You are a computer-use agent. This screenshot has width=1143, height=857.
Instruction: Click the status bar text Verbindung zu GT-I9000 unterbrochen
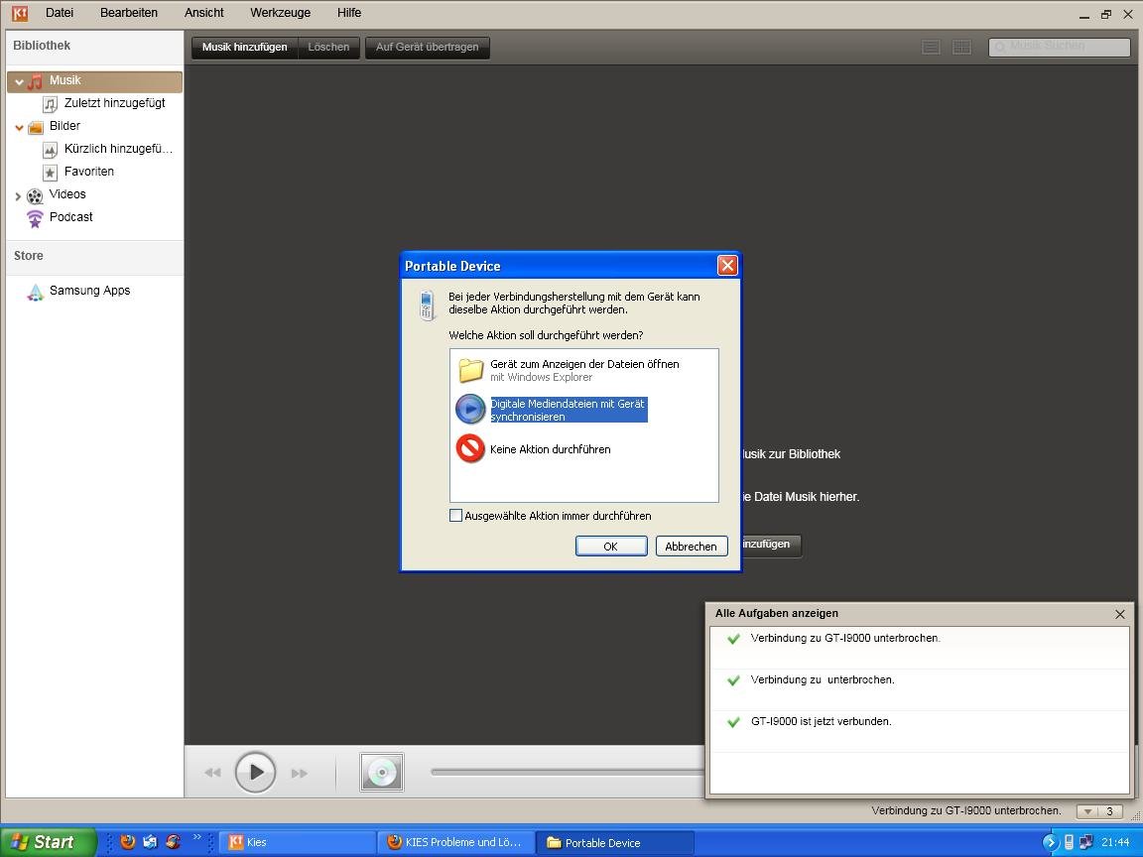click(x=965, y=810)
